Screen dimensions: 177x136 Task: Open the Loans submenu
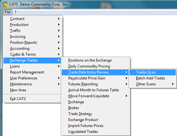click(x=32, y=66)
